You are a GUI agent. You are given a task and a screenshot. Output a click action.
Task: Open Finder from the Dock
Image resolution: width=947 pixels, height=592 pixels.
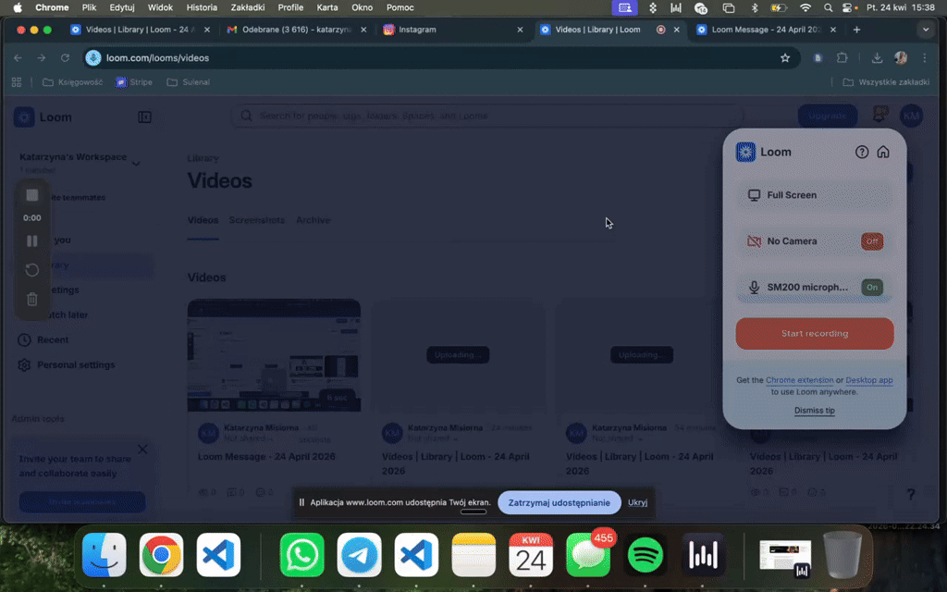(x=104, y=555)
